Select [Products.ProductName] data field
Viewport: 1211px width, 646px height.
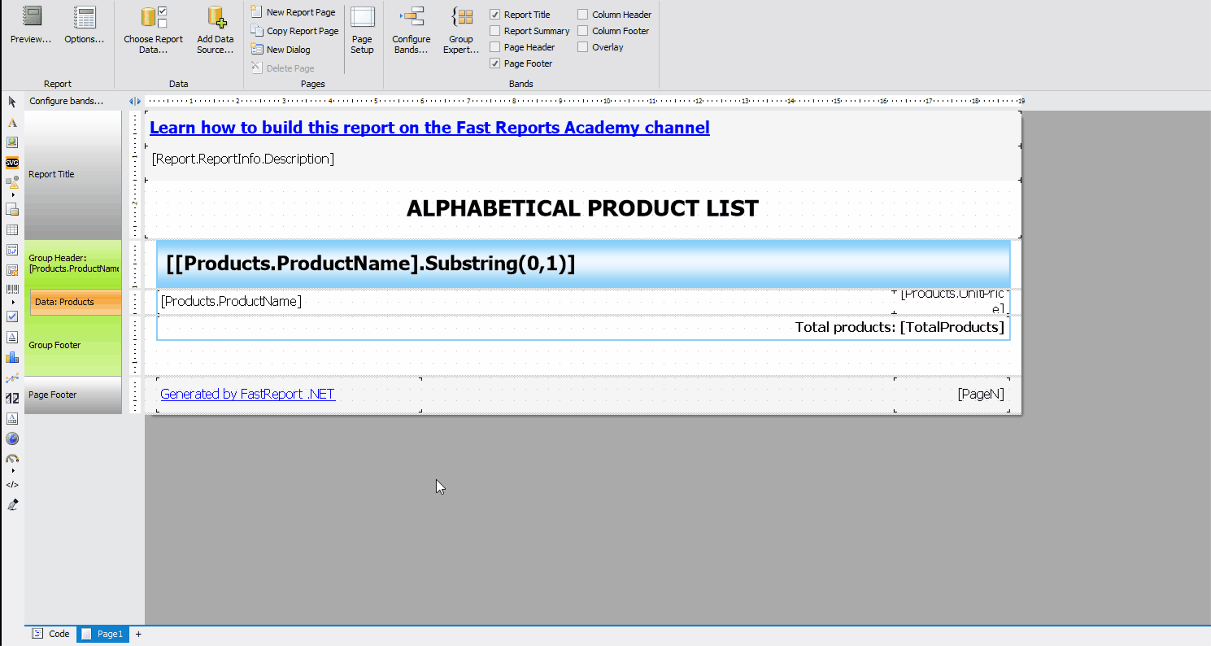coord(231,301)
